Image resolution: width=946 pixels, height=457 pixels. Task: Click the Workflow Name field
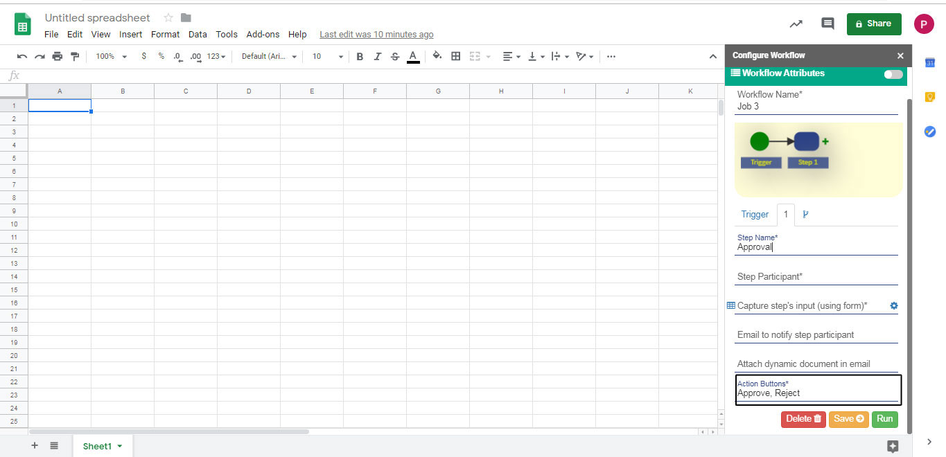[816, 107]
